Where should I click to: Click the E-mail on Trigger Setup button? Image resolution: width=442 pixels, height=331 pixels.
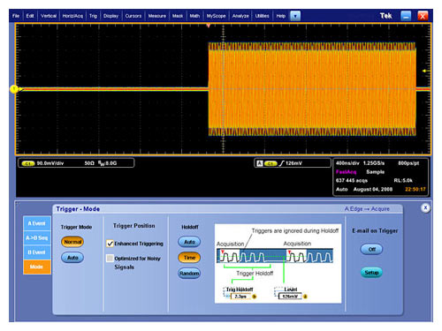[371, 273]
